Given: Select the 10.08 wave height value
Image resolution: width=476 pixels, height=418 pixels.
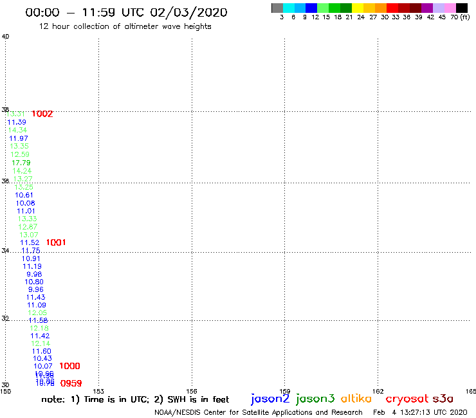Looking at the screenshot, I should [x=26, y=203].
